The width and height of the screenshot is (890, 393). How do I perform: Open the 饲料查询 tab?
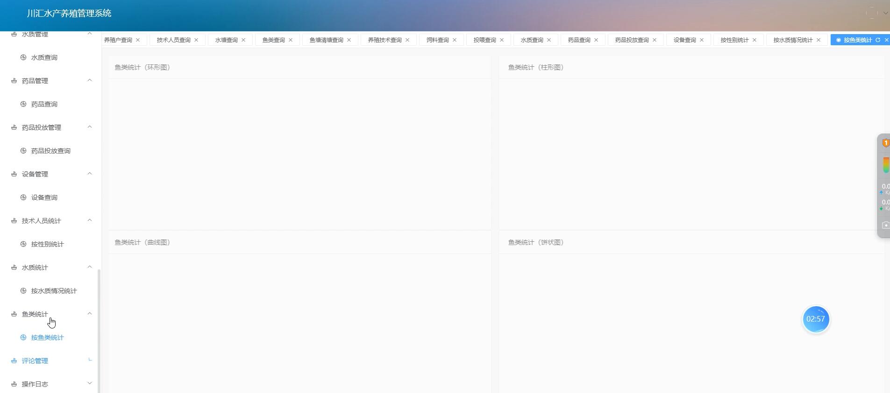click(x=438, y=40)
